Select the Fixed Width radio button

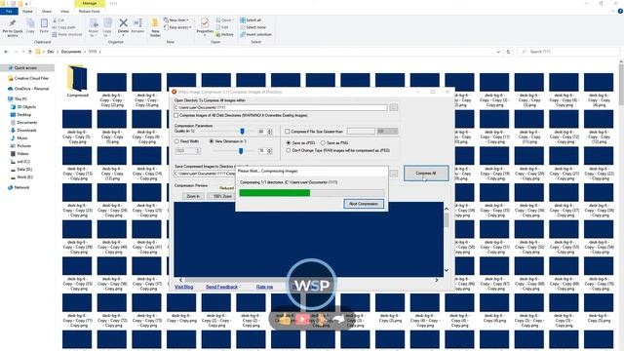click(x=176, y=141)
